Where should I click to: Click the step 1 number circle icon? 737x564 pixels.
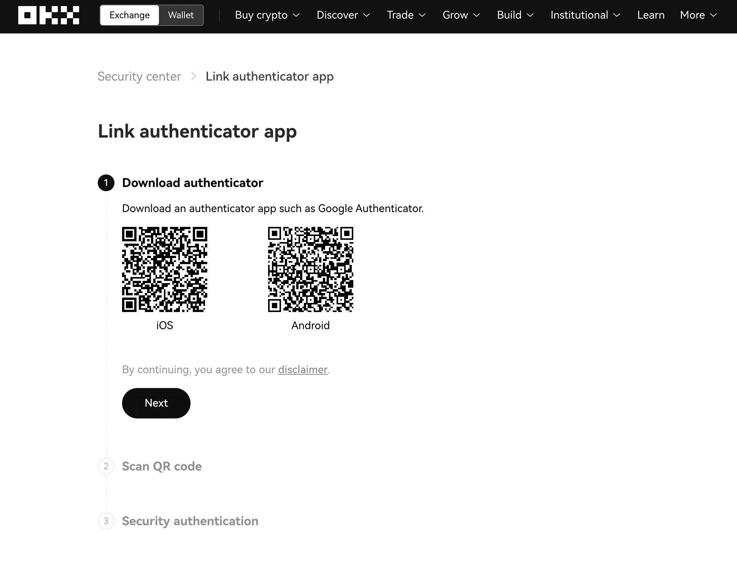[x=106, y=183]
